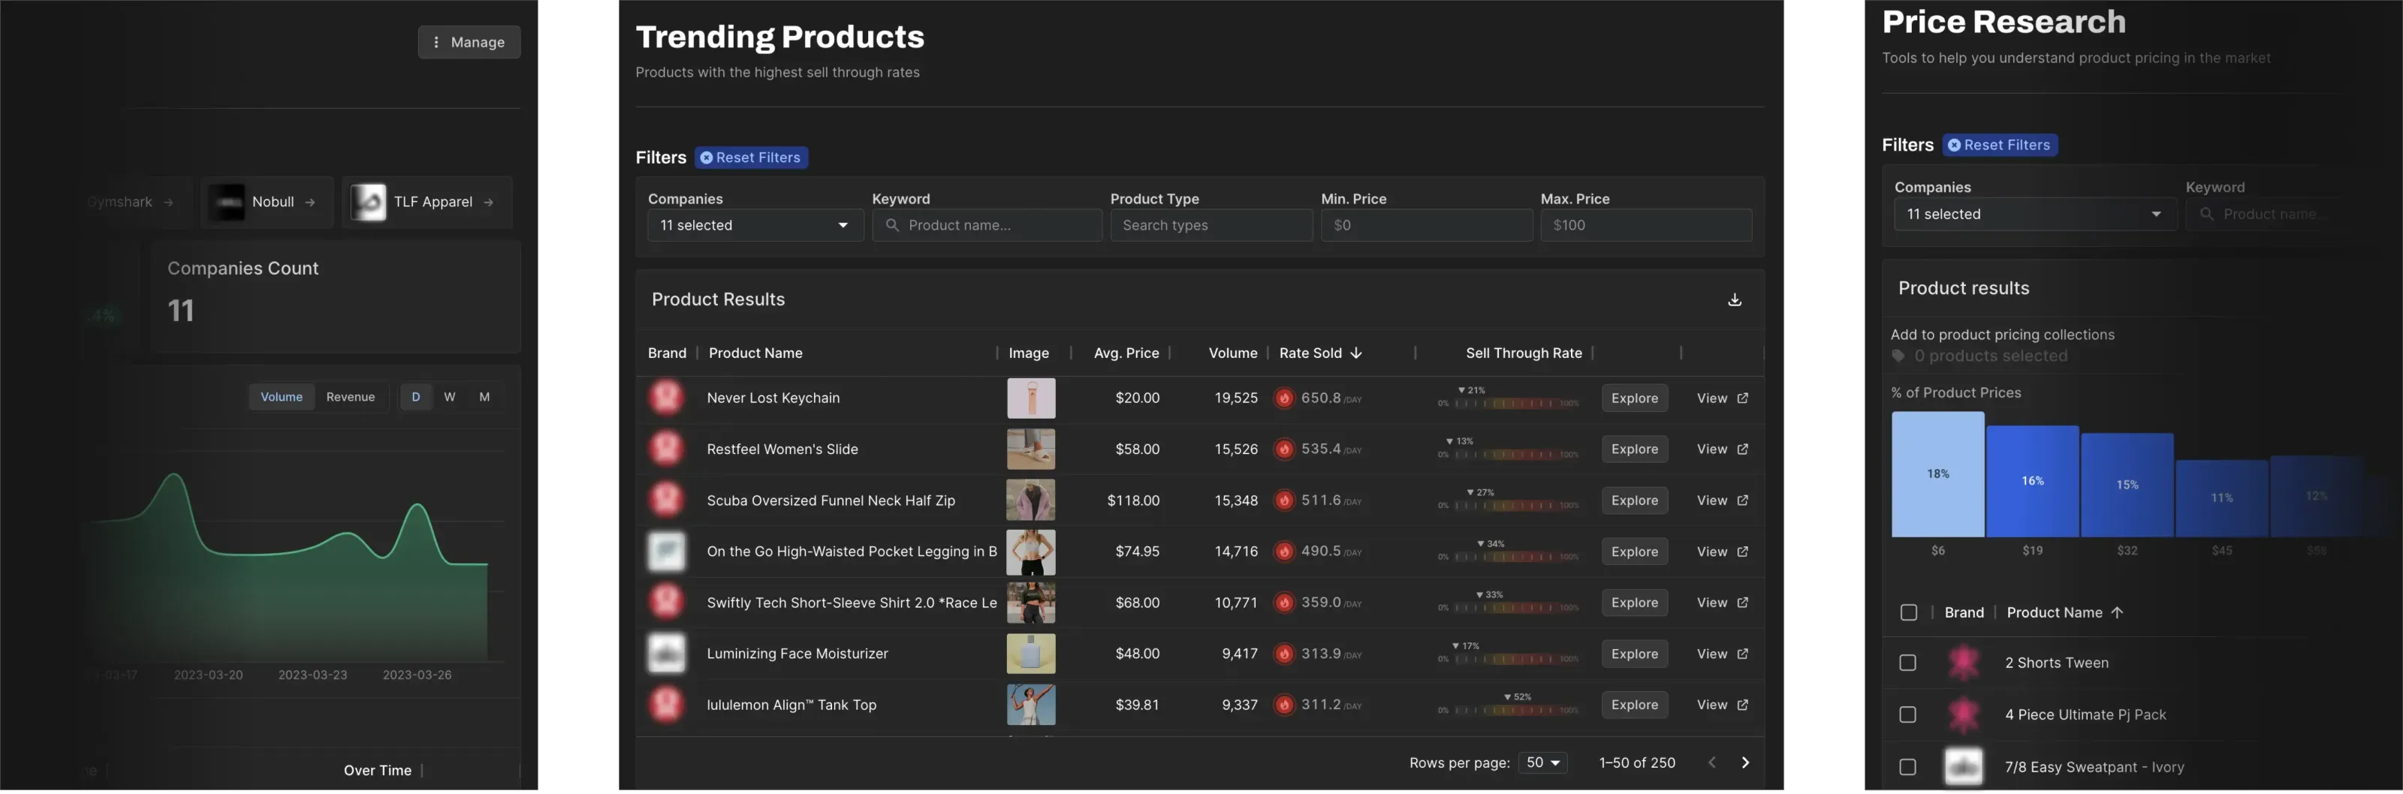The height and width of the screenshot is (794, 2403).
Task: View Scuba Oversized Funnel Neck external link
Action: pos(1722,501)
